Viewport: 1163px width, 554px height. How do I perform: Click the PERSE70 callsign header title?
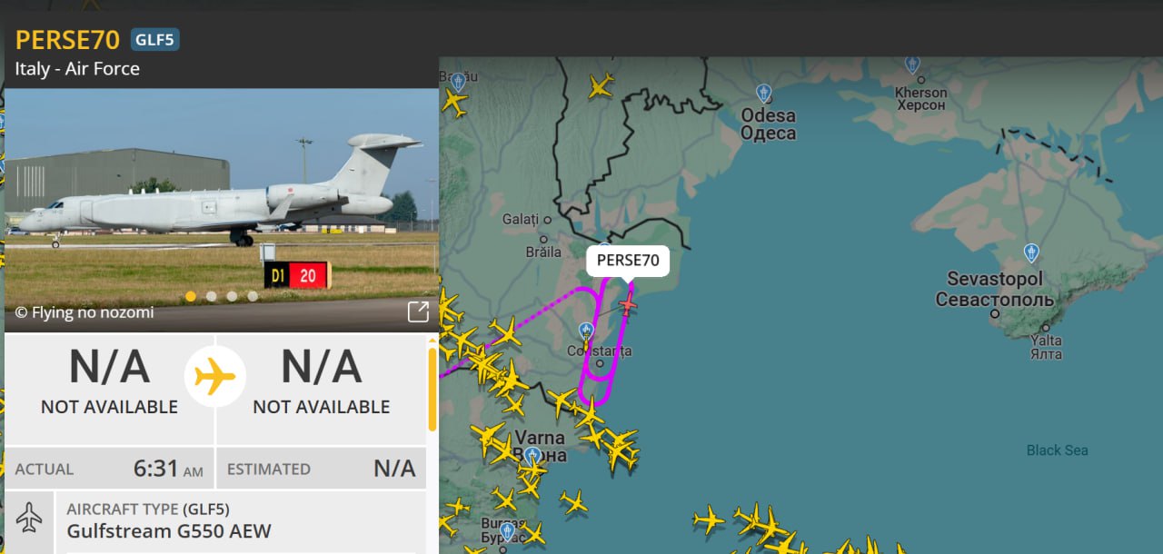pos(68,40)
